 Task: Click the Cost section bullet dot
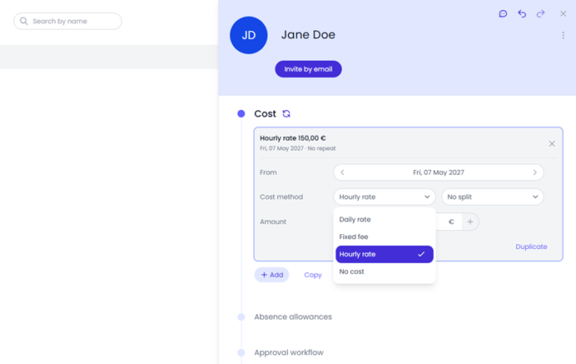tap(241, 113)
